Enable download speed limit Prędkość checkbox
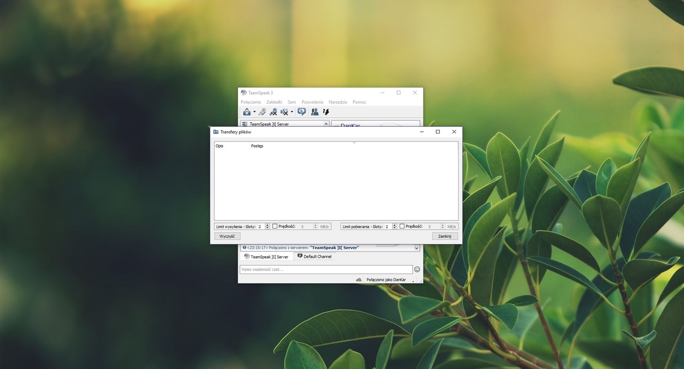The width and height of the screenshot is (684, 369). coord(402,226)
